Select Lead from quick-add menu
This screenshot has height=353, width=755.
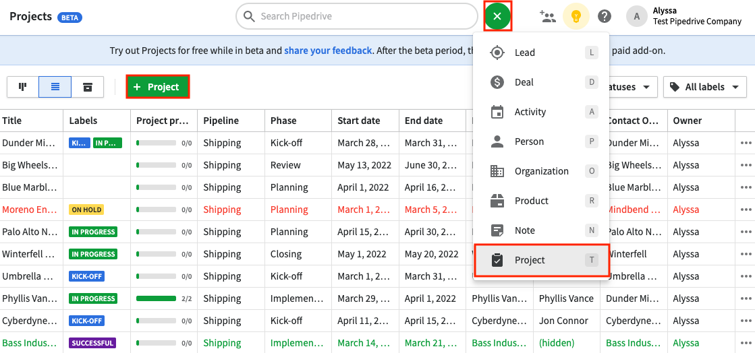coord(541,53)
